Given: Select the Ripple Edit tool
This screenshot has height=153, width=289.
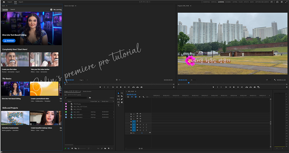Looking at the screenshot, I should click(x=118, y=96).
